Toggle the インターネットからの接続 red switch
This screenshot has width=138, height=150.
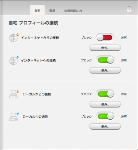click(105, 38)
